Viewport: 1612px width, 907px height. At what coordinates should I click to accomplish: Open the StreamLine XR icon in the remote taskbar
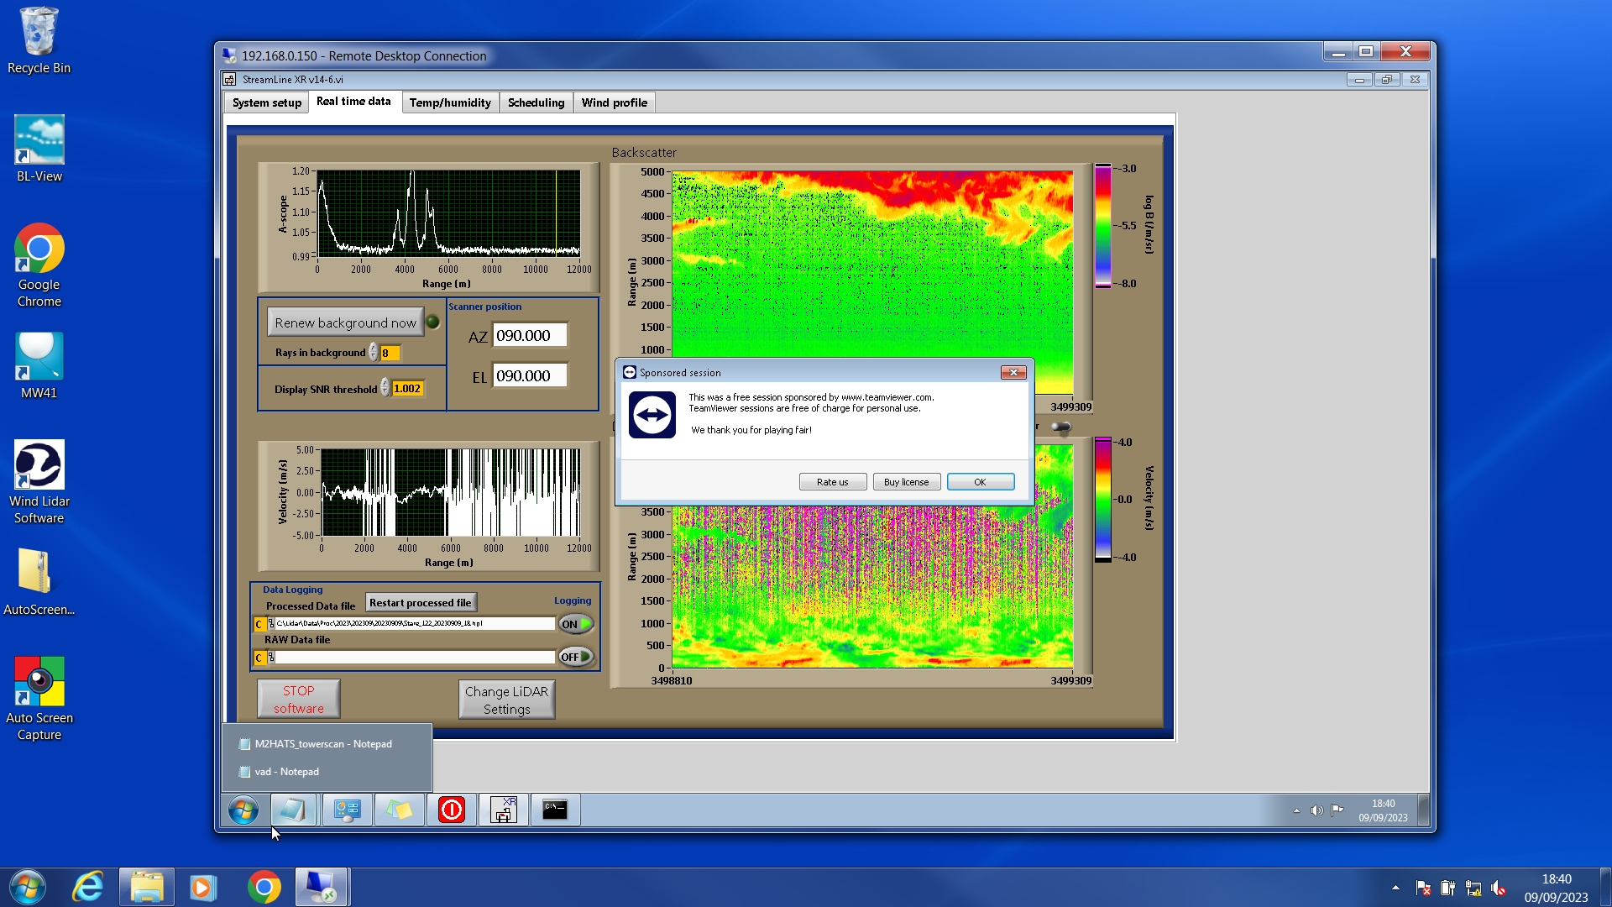pyautogui.click(x=503, y=810)
